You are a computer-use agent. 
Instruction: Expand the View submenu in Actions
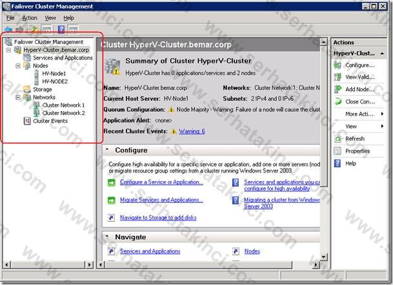coord(382,126)
